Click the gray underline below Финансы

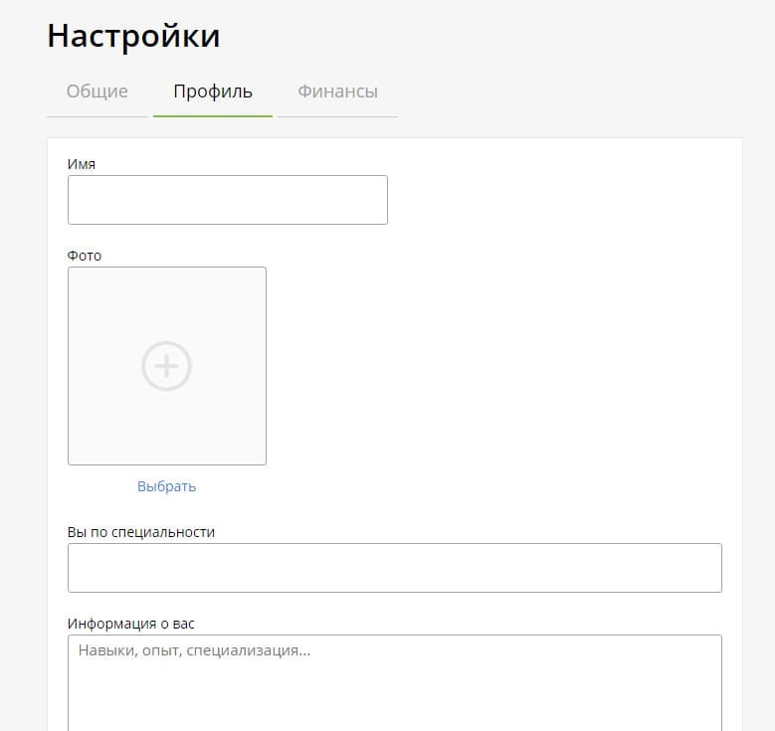(x=337, y=116)
